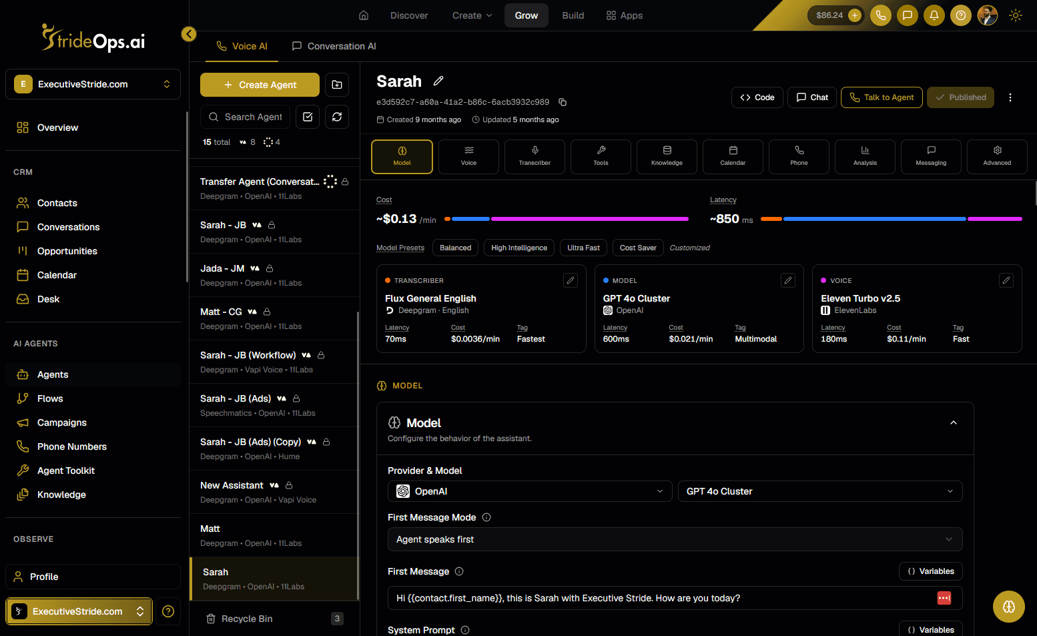1037x636 pixels.
Task: Click the Search Agent input field
Action: (x=245, y=117)
